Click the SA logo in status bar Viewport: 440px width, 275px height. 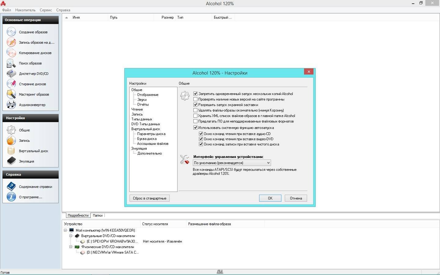pos(220,272)
